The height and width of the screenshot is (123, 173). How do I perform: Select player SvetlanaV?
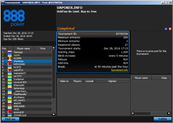click(27, 79)
